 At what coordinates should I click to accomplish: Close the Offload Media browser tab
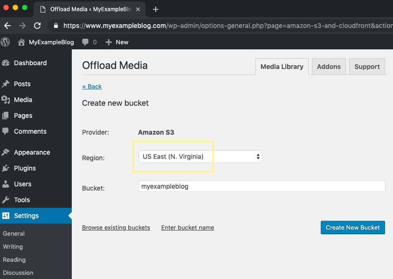138,9
